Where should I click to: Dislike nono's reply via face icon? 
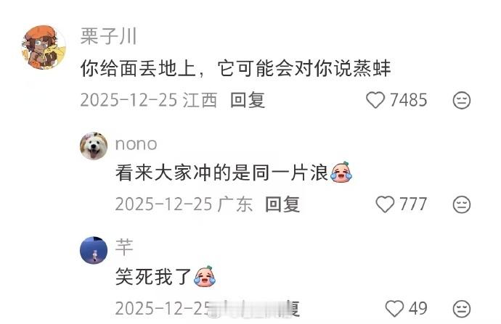coord(462,204)
